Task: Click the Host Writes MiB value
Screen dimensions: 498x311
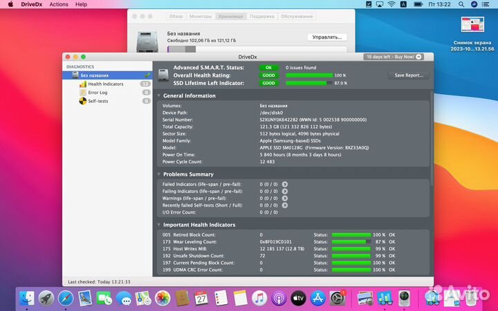Action: click(x=282, y=249)
